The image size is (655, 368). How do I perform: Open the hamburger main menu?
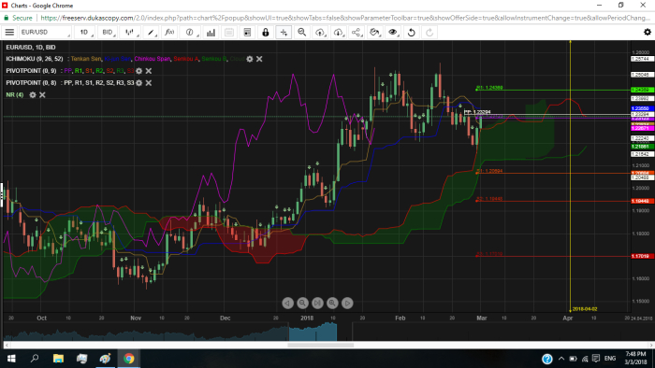point(9,32)
